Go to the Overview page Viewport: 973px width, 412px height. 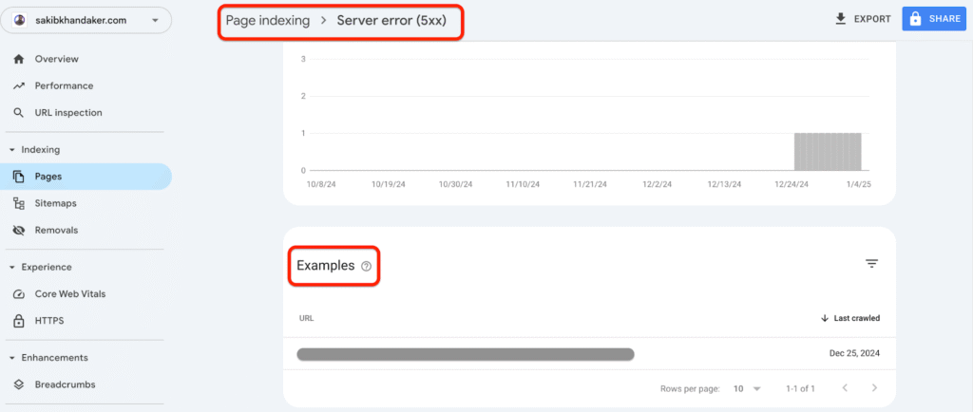point(56,59)
